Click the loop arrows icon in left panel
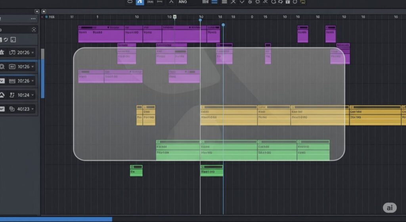This screenshot has width=406, height=222. click(x=6, y=40)
